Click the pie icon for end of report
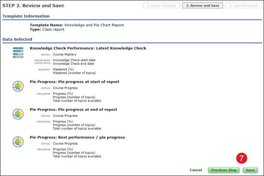The image size is (264, 176). pos(18,114)
